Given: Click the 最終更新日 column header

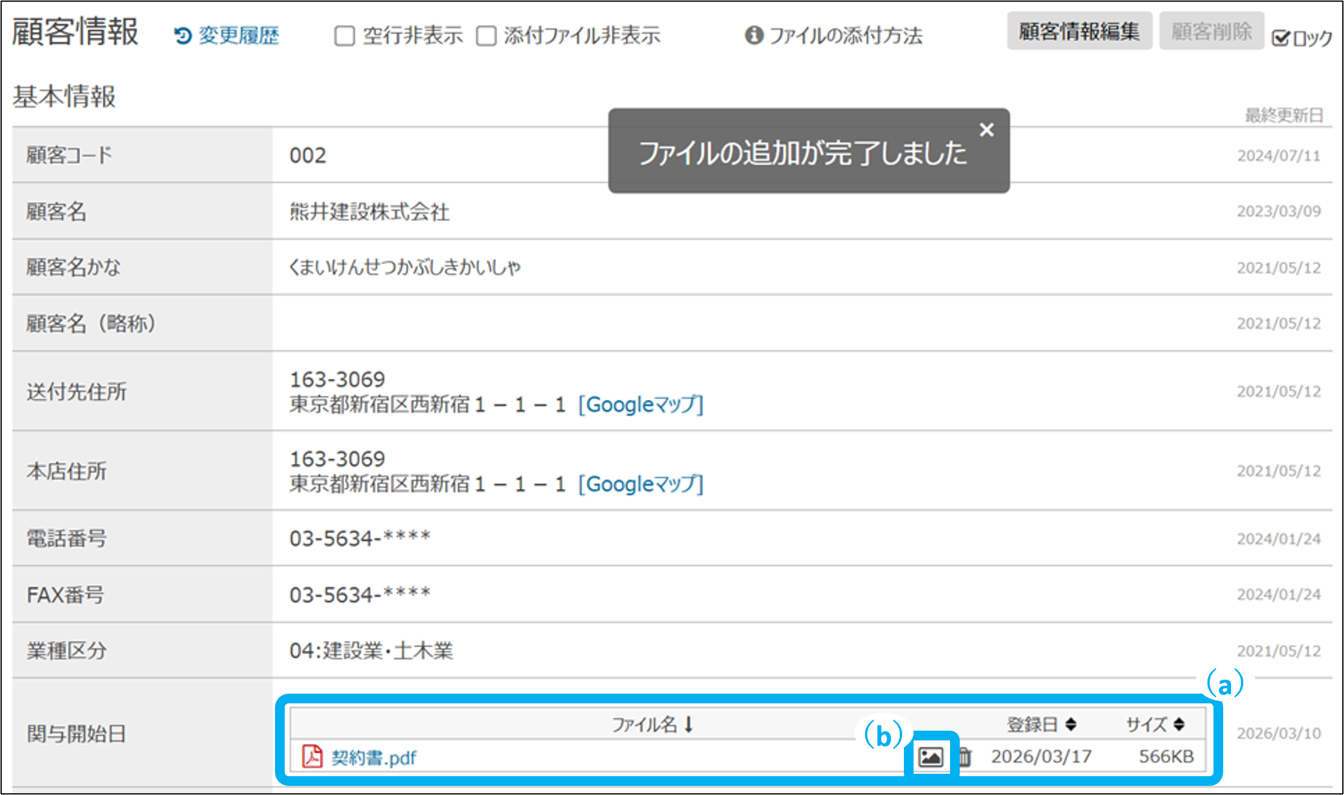Looking at the screenshot, I should [x=1283, y=115].
